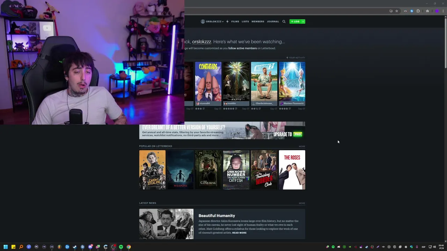Switch the ESP input language indicator
Viewport: 447px width, 251px height.
pos(423,247)
